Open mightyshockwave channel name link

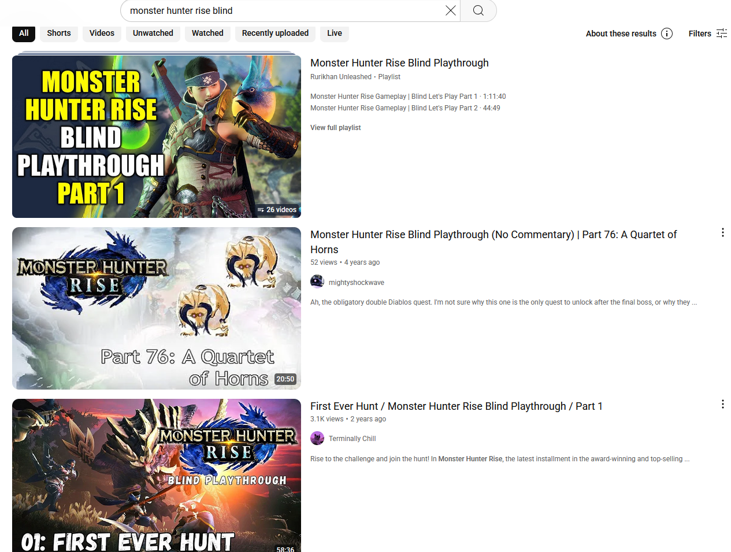point(357,283)
